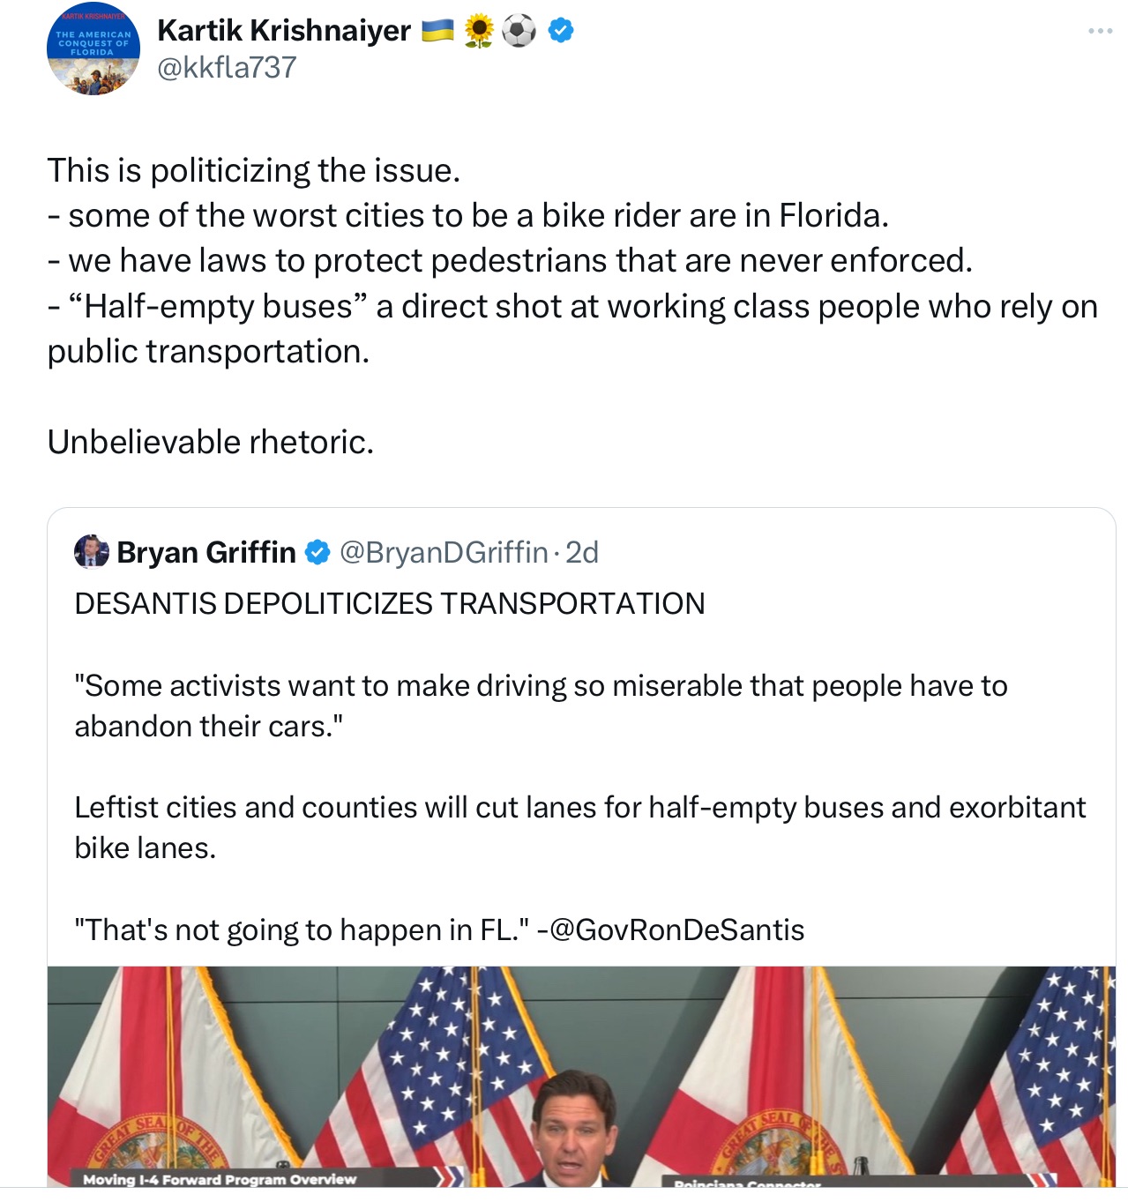Click the 'Moving I-4 Forward Program Overview' banner
The height and width of the screenshot is (1202, 1128).
click(x=220, y=1179)
